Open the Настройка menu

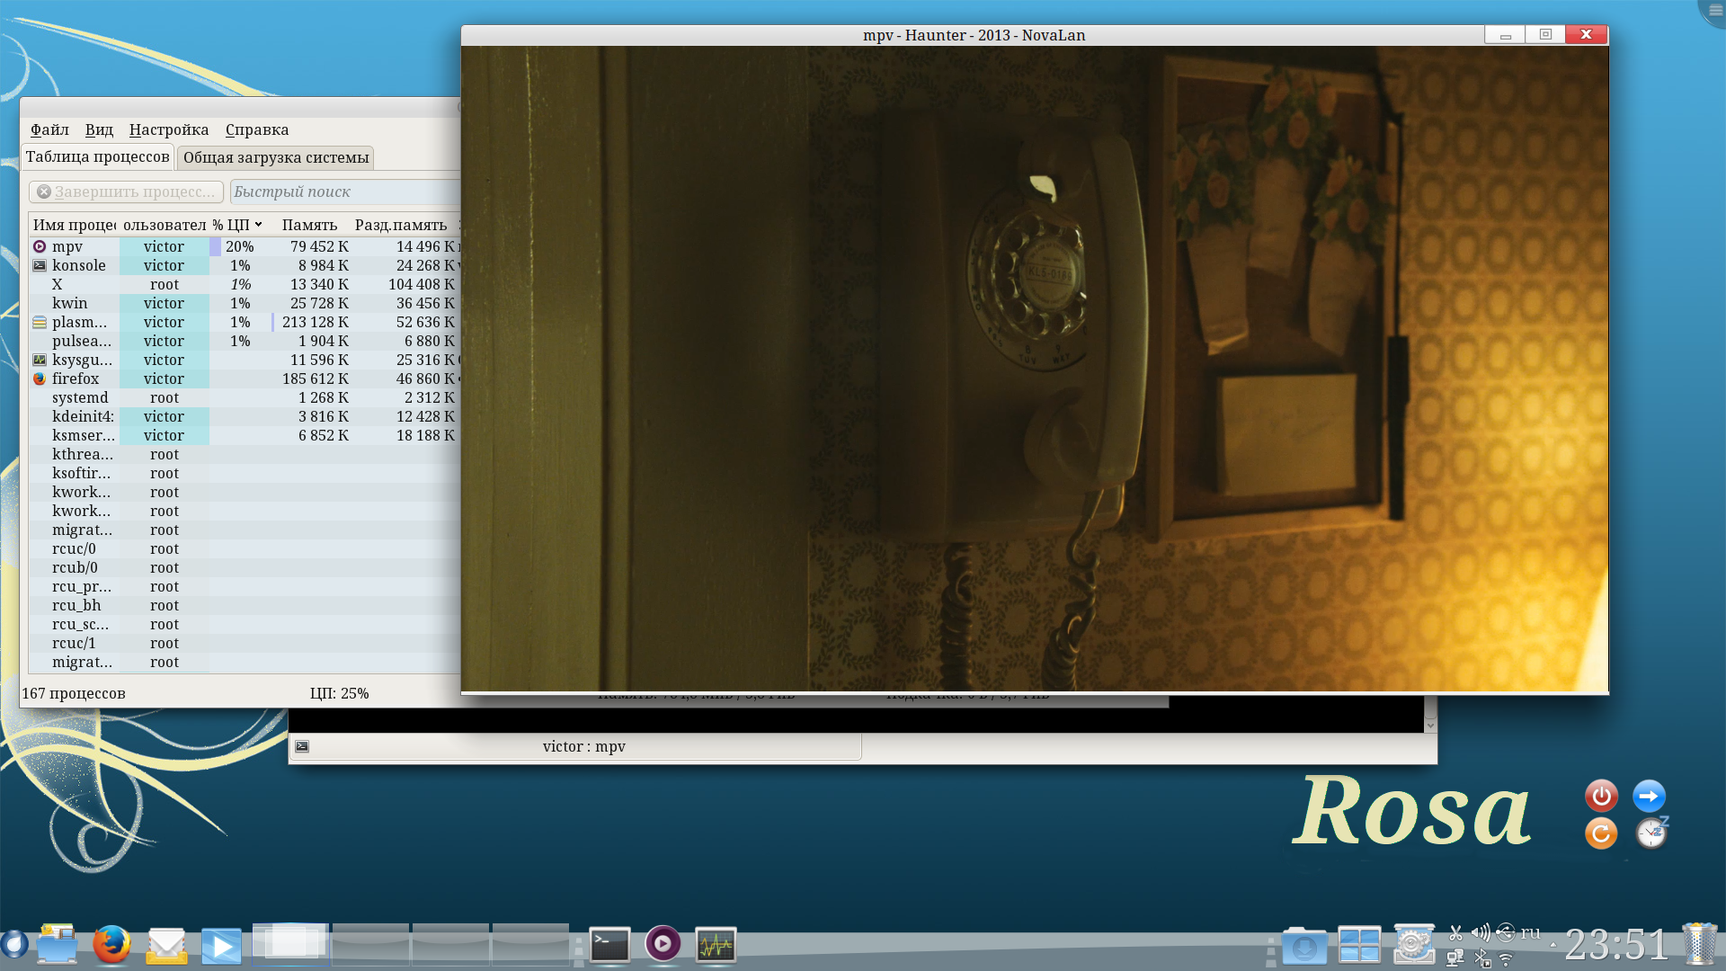168,129
